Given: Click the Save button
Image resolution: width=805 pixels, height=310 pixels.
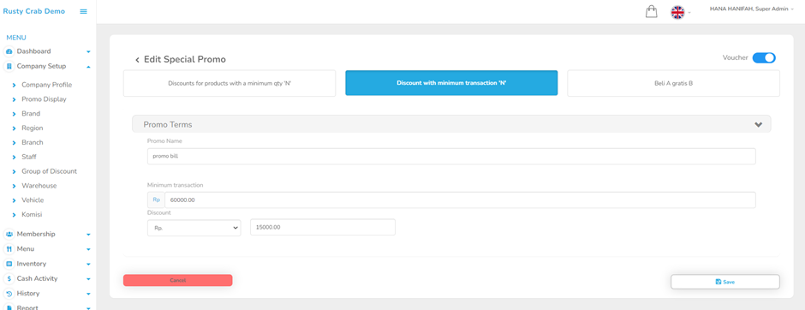Looking at the screenshot, I should (x=724, y=282).
